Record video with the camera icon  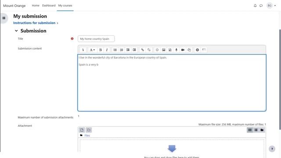(x=183, y=50)
